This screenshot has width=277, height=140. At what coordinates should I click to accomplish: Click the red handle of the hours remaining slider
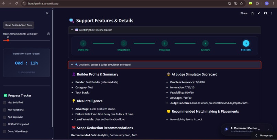pyautogui.click(x=8, y=40)
